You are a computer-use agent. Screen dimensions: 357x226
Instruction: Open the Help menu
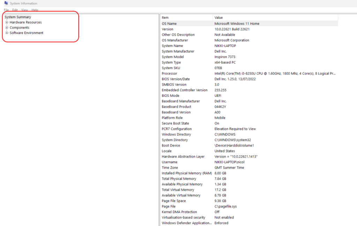(35, 10)
